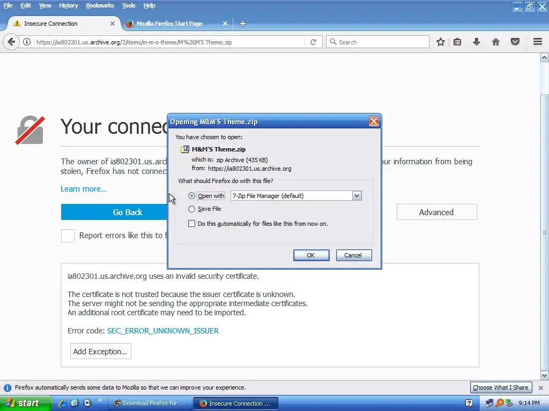
Task: Expand the 7-Zip File Manager dropdown arrow
Action: [357, 196]
